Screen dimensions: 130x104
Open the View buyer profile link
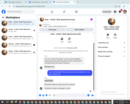coord(72,48)
